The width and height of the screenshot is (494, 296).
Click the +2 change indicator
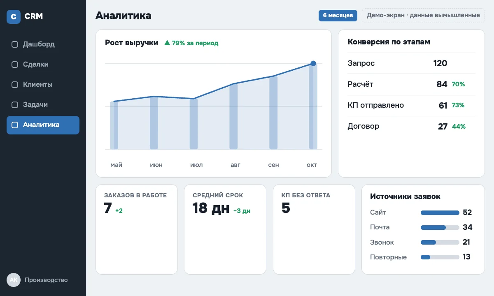coord(119,211)
